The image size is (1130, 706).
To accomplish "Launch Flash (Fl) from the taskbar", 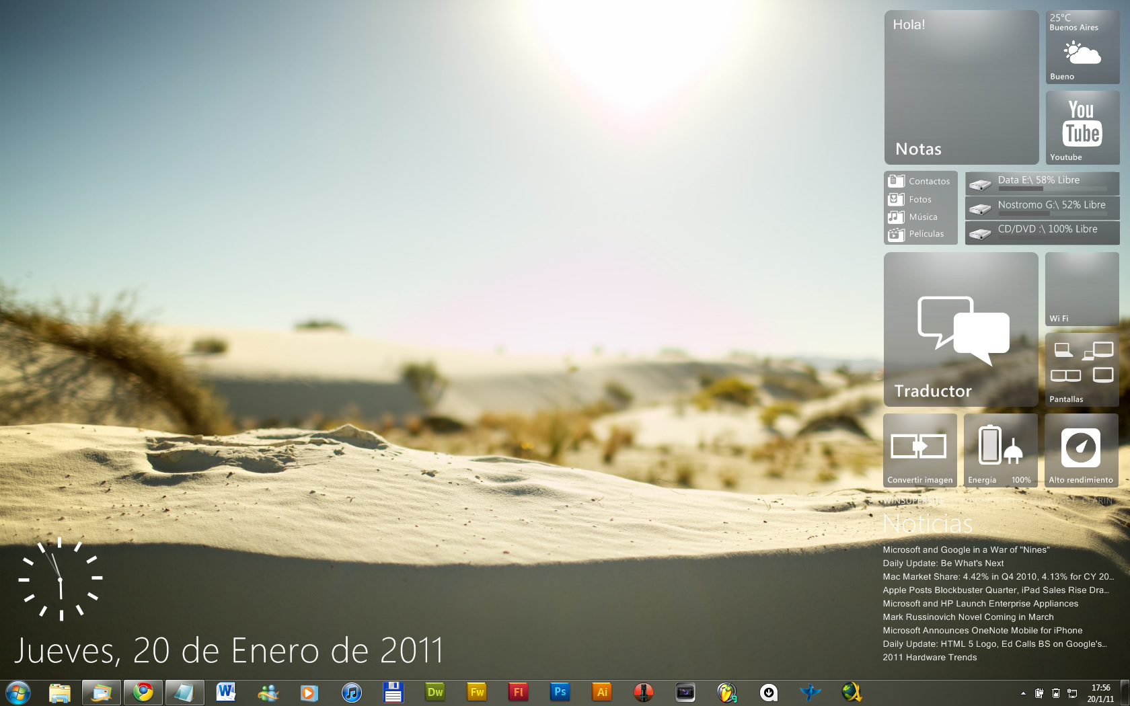I will 519,692.
